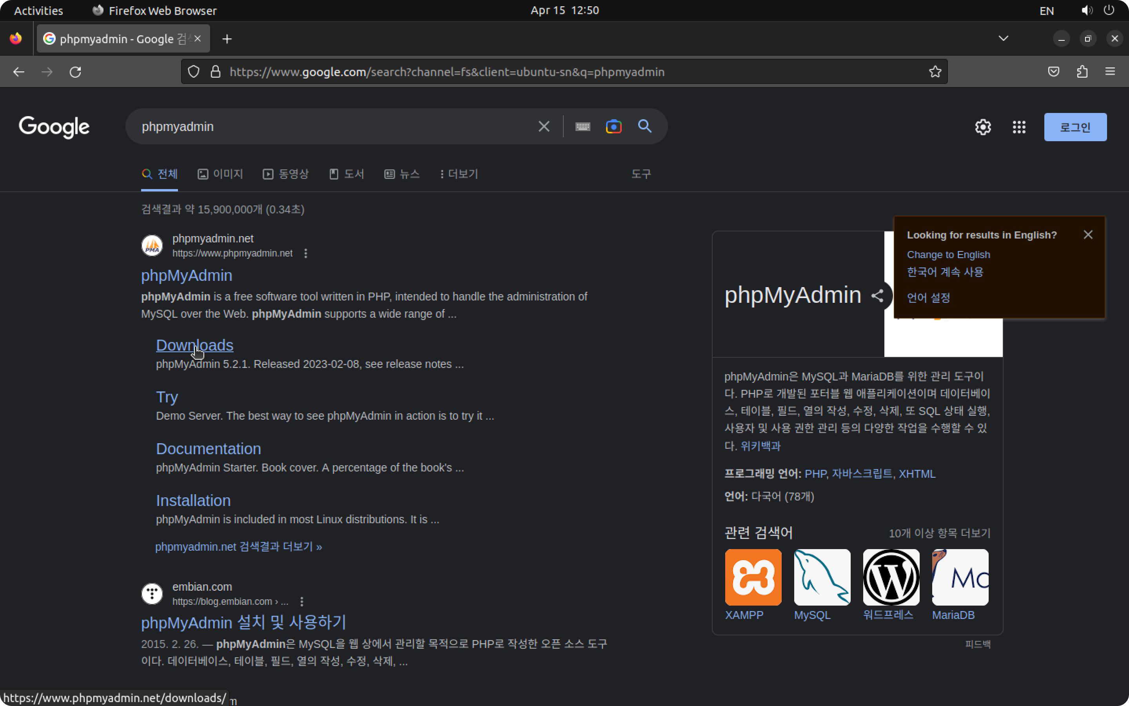
Task: Select the 전체 results tab
Action: (x=160, y=174)
